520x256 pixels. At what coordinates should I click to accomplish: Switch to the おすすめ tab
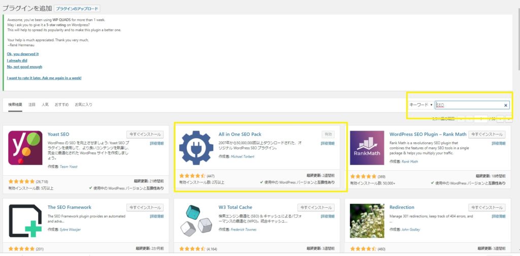[61, 105]
